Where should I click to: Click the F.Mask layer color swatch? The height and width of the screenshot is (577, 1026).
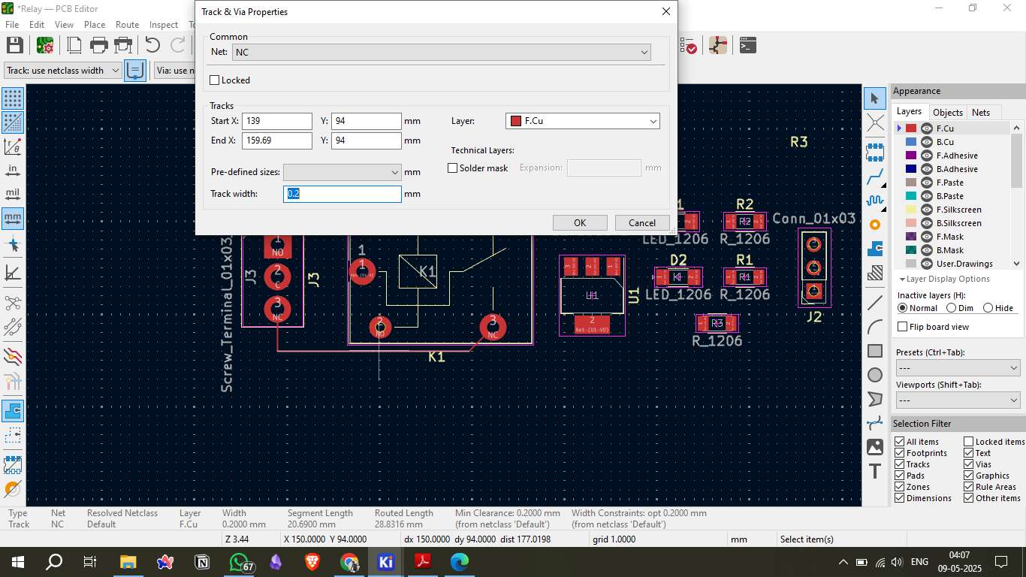(911, 237)
